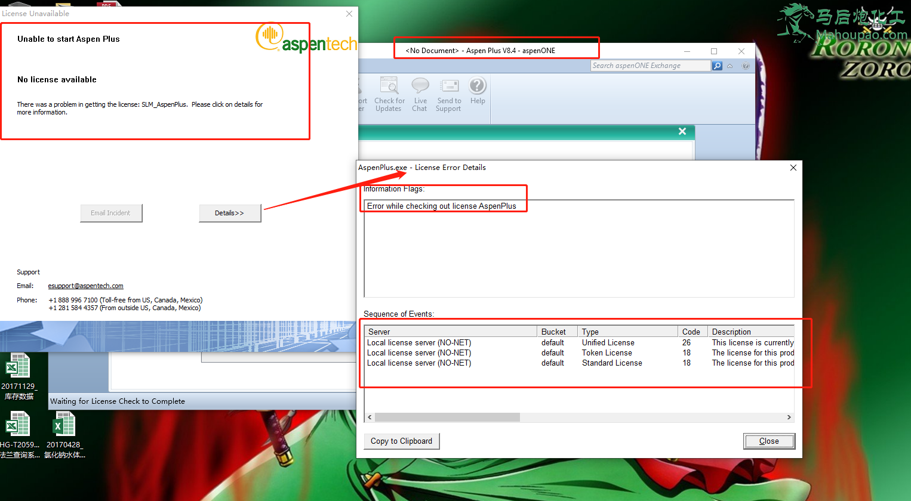Click the Close button in License Error Details
The width and height of the screenshot is (911, 501).
(769, 441)
